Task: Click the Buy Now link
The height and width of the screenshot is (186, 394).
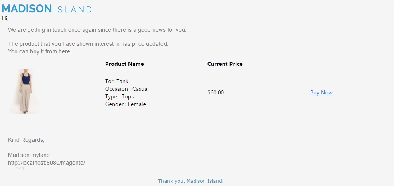Action: [321, 92]
